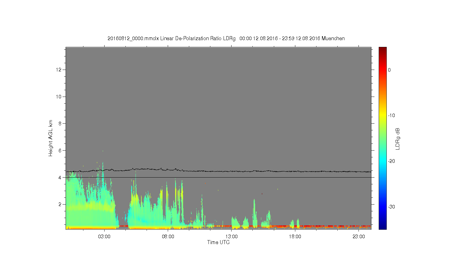Click the colorbar value -20 label

(391, 161)
